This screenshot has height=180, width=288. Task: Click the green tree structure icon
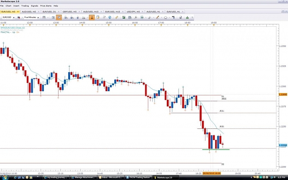point(187,17)
